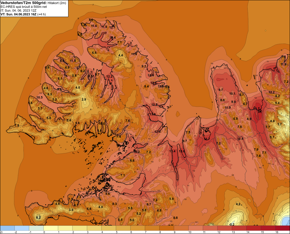Select the dark red legend swatch between 15 and 16

click(x=268, y=228)
